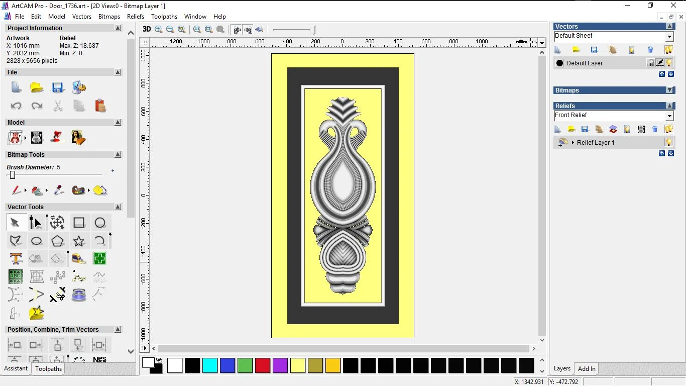Image resolution: width=686 pixels, height=386 pixels.
Task: Toggle visibility of Relief Layer 1
Action: click(668, 142)
